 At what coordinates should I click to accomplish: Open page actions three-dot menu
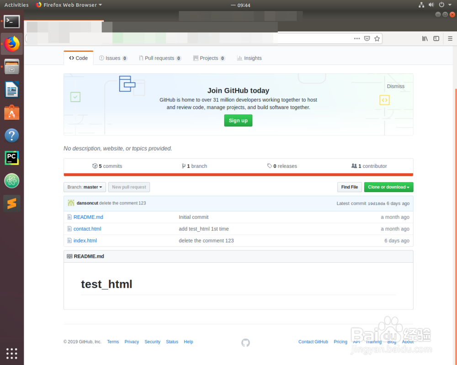pyautogui.click(x=357, y=38)
